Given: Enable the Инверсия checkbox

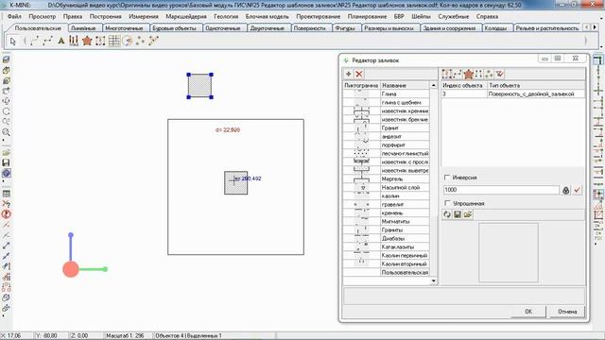Looking at the screenshot, I should 447,178.
